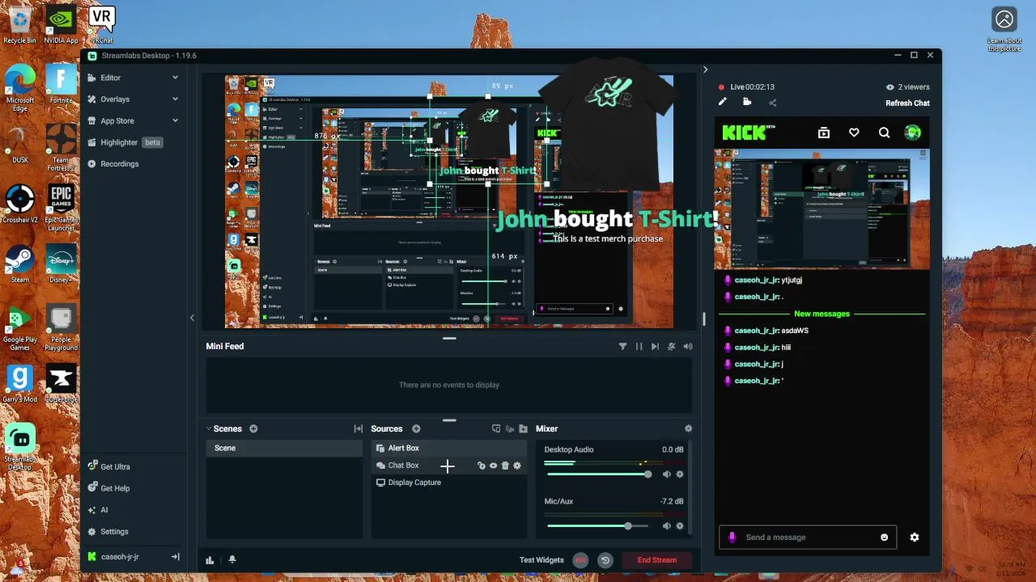
Task: Click End Stream
Action: [656, 560]
